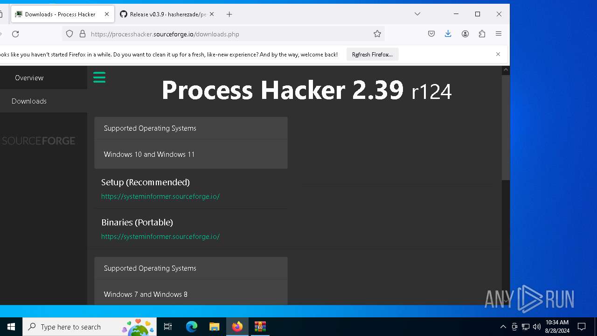Open a new tab with the plus button
The height and width of the screenshot is (336, 597).
229,14
